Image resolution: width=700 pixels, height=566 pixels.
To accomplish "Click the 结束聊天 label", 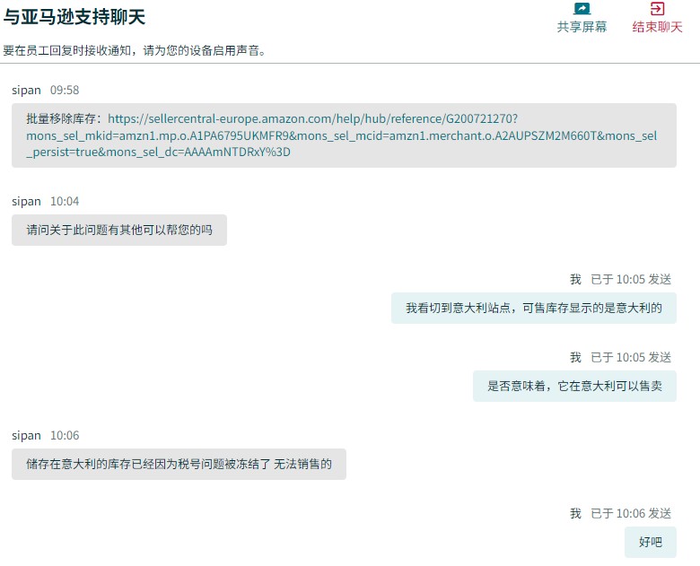I will [657, 27].
